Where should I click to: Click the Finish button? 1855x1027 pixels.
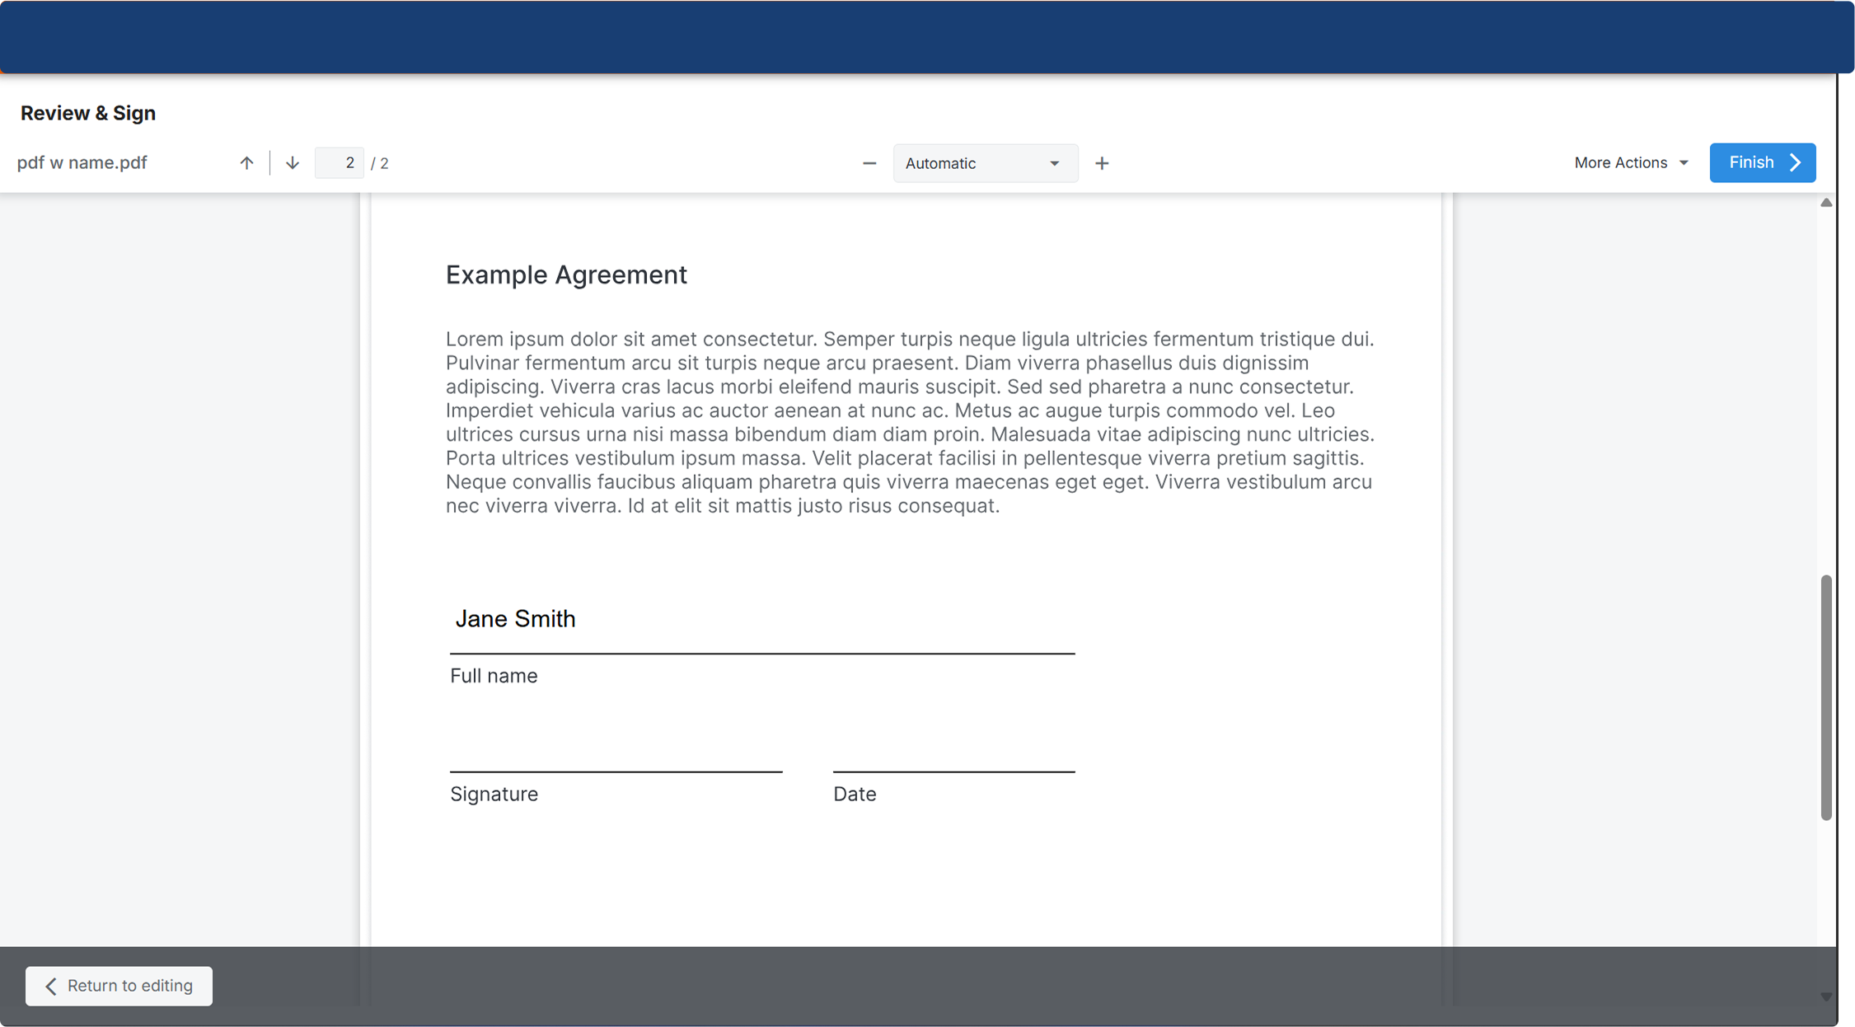click(1761, 163)
